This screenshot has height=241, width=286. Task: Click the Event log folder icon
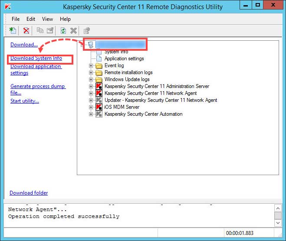[99, 65]
